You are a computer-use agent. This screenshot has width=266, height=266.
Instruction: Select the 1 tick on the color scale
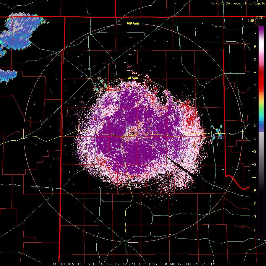coord(255,112)
